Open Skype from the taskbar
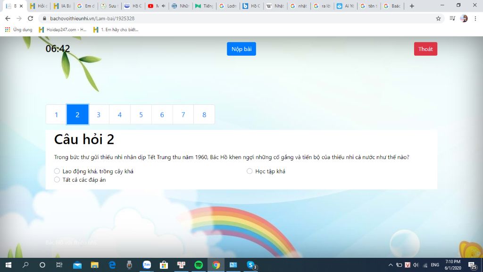The image size is (483, 272). click(251, 264)
